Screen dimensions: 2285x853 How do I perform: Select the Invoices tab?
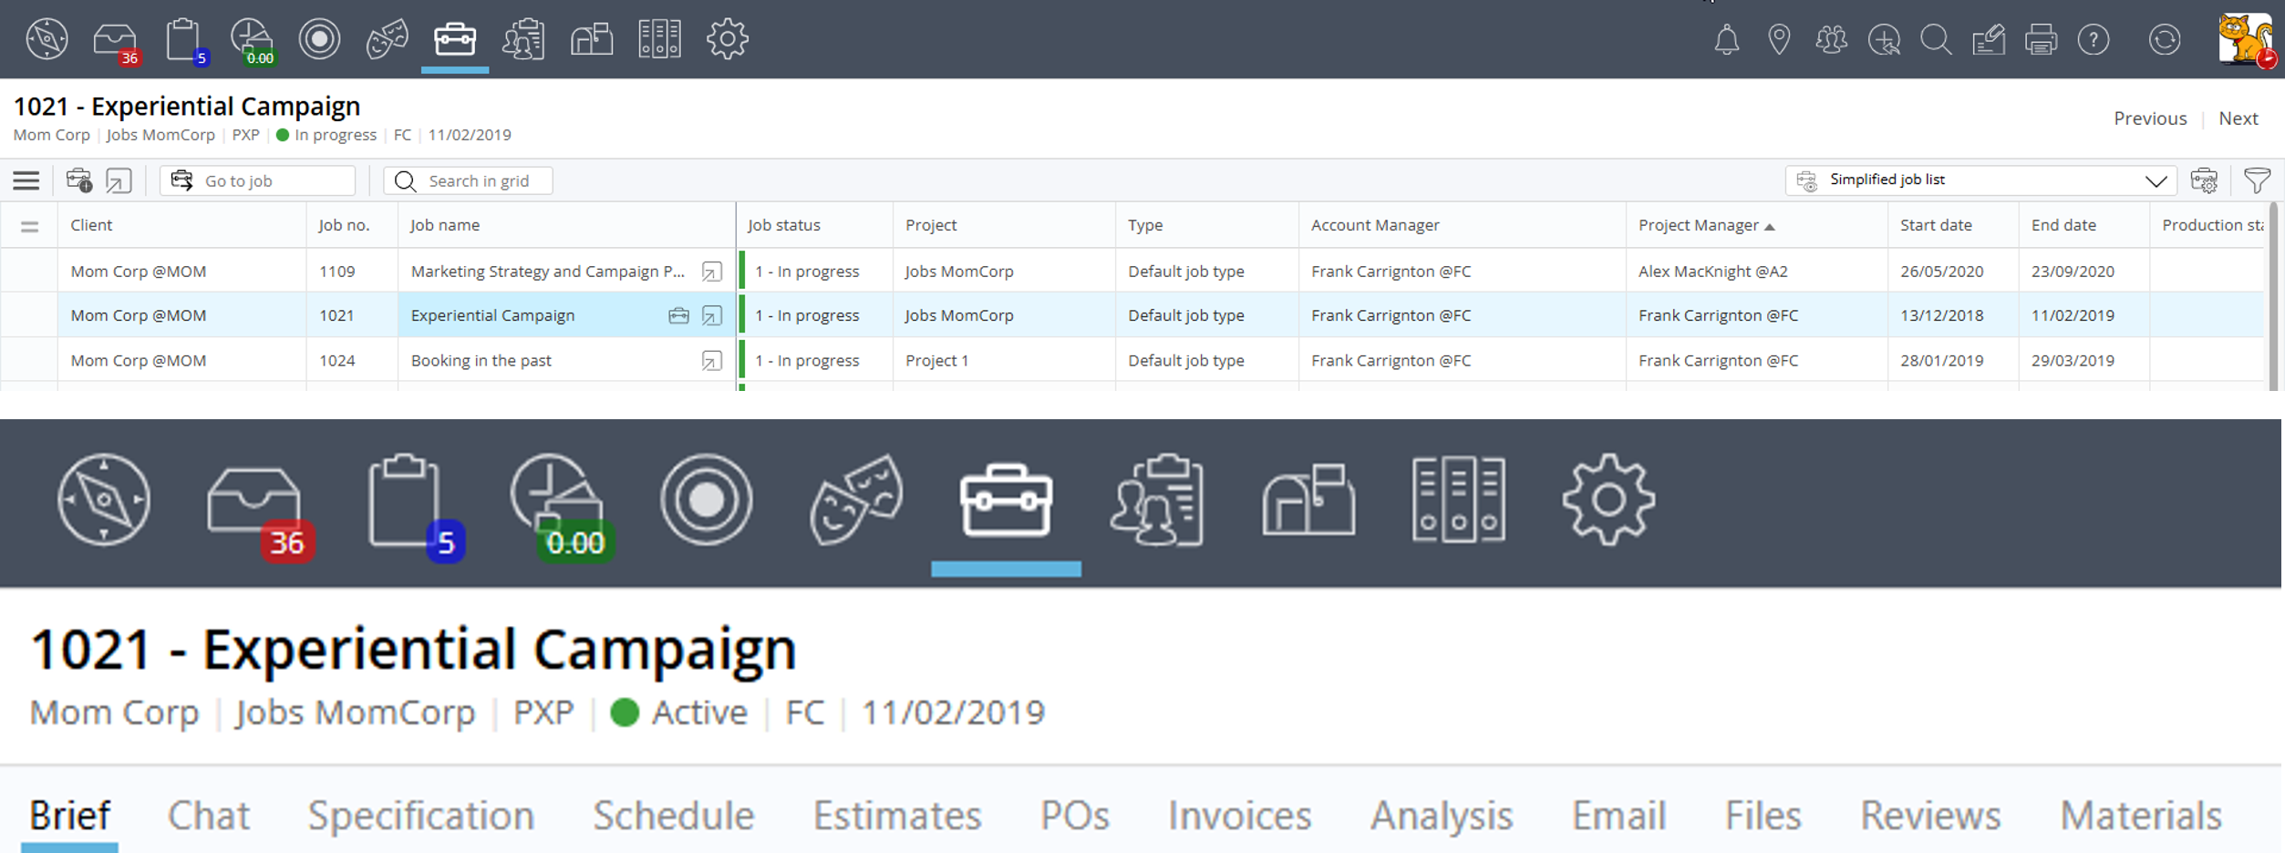point(1239,815)
